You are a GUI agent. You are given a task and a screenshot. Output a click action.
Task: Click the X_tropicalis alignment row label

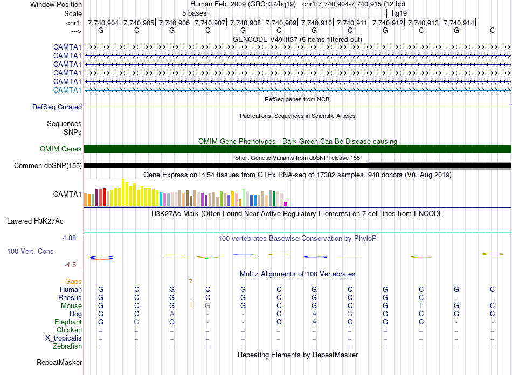pos(64,338)
